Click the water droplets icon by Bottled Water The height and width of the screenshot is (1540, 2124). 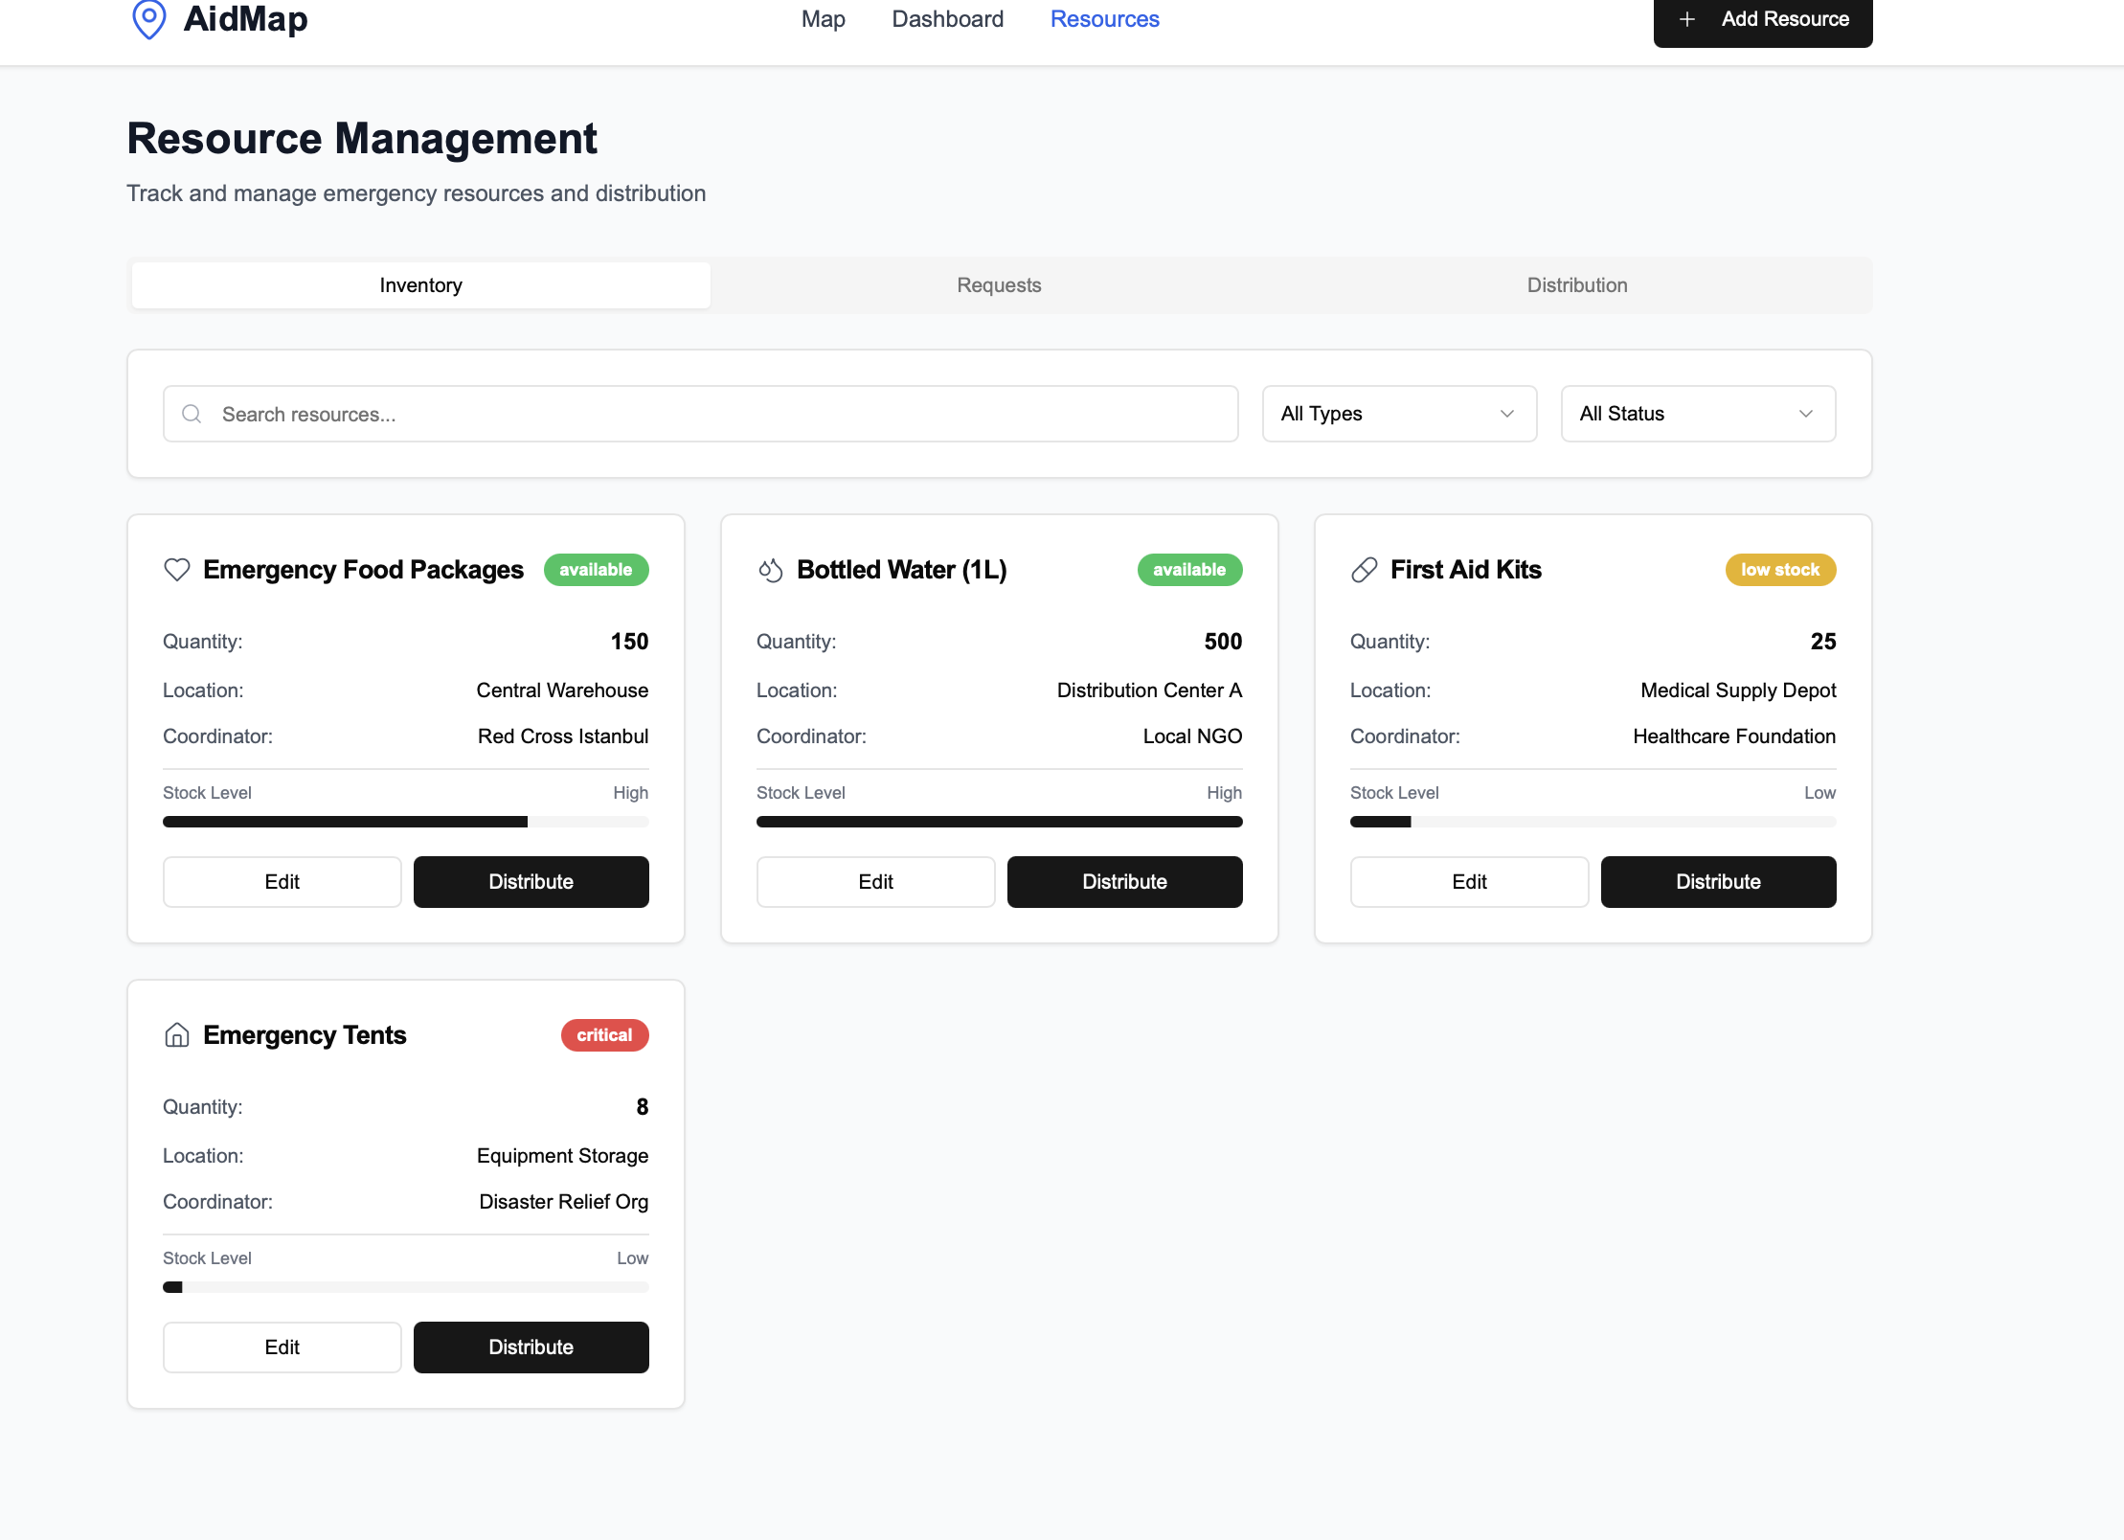click(771, 570)
